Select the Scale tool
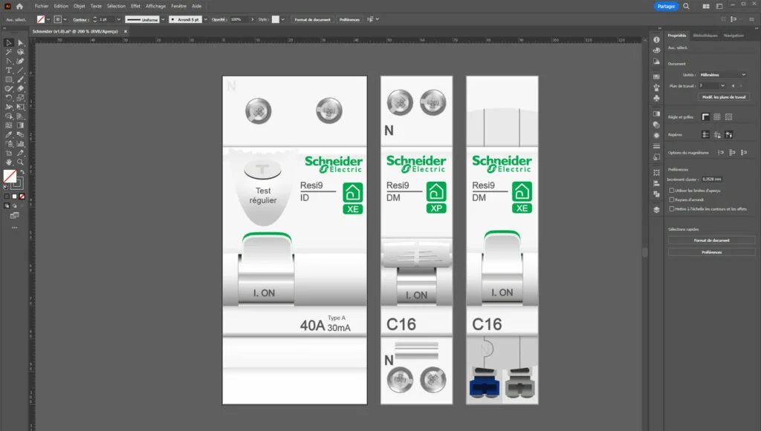 point(20,98)
